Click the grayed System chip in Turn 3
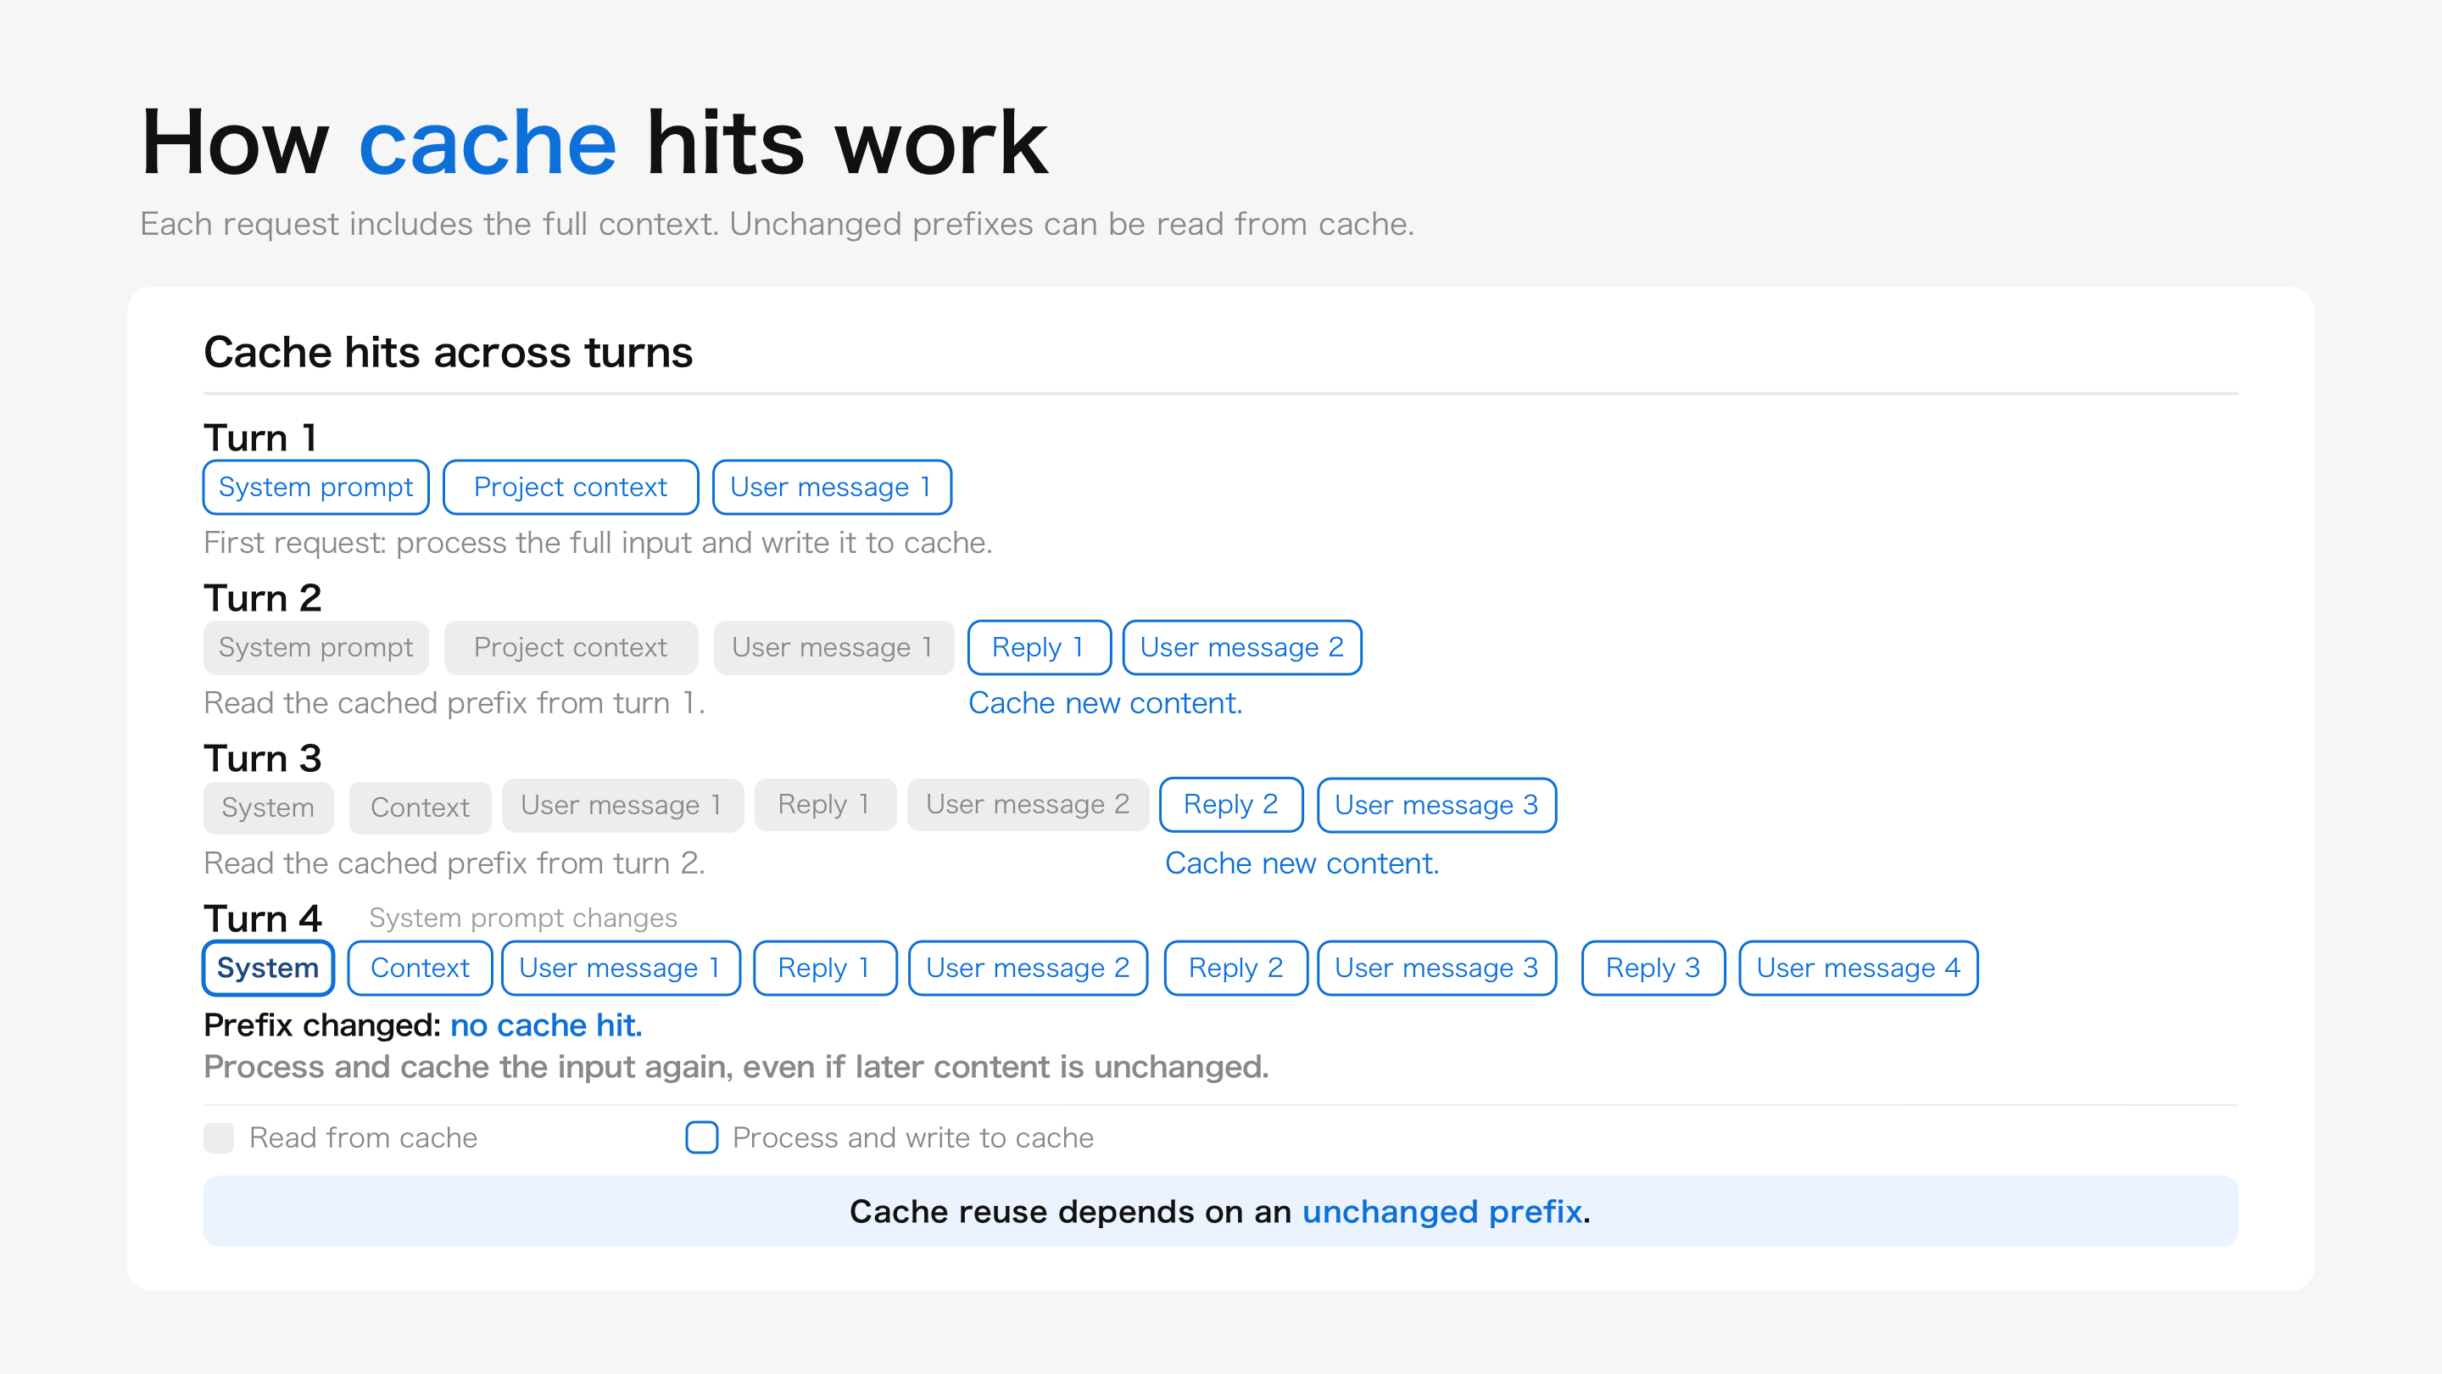The width and height of the screenshot is (2442, 1374). 268,807
